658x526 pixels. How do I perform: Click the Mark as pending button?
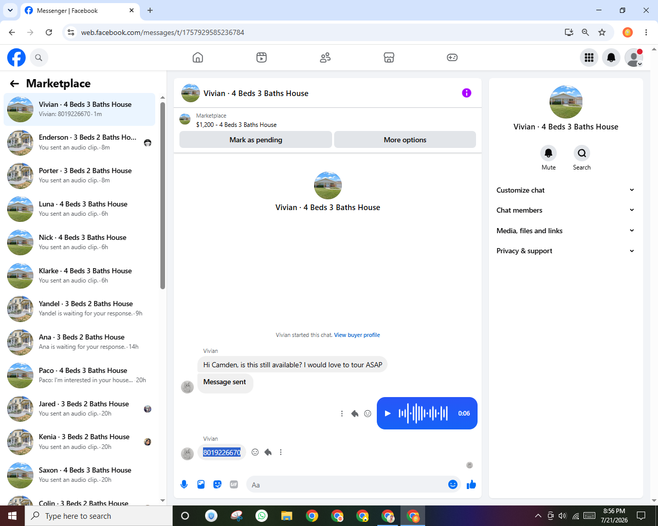tap(255, 140)
